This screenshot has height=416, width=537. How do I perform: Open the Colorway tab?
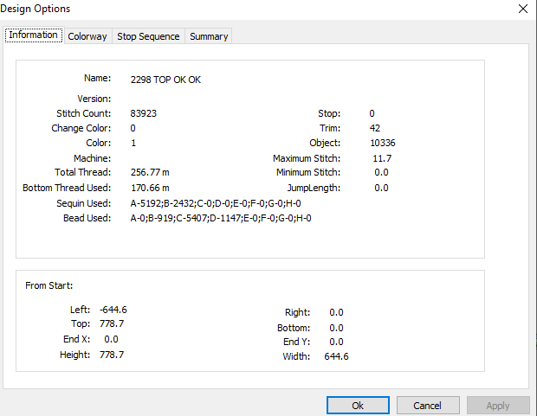tap(87, 36)
